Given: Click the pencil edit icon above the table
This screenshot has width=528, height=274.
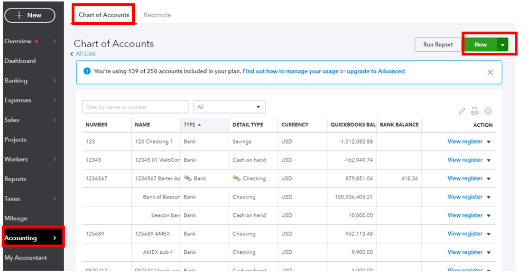Looking at the screenshot, I should pyautogui.click(x=461, y=111).
